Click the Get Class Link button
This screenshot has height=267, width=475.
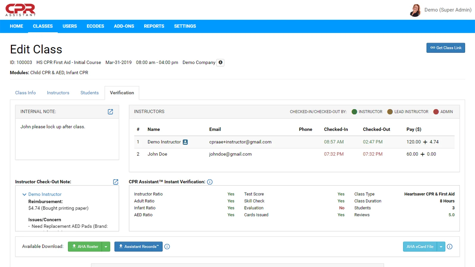click(x=446, y=48)
